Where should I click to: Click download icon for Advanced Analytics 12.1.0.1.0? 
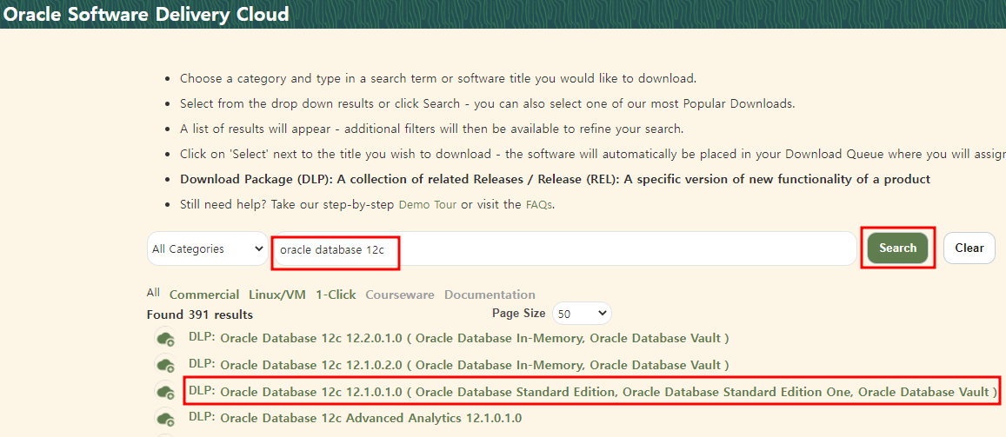(x=165, y=419)
